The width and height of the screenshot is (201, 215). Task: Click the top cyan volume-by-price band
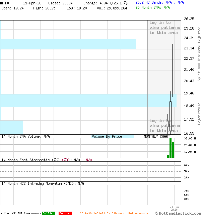67,44
